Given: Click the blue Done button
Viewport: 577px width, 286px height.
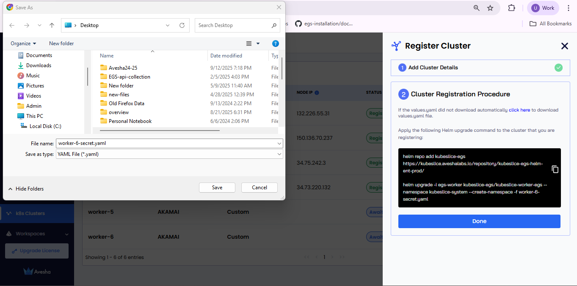Looking at the screenshot, I should click(479, 221).
